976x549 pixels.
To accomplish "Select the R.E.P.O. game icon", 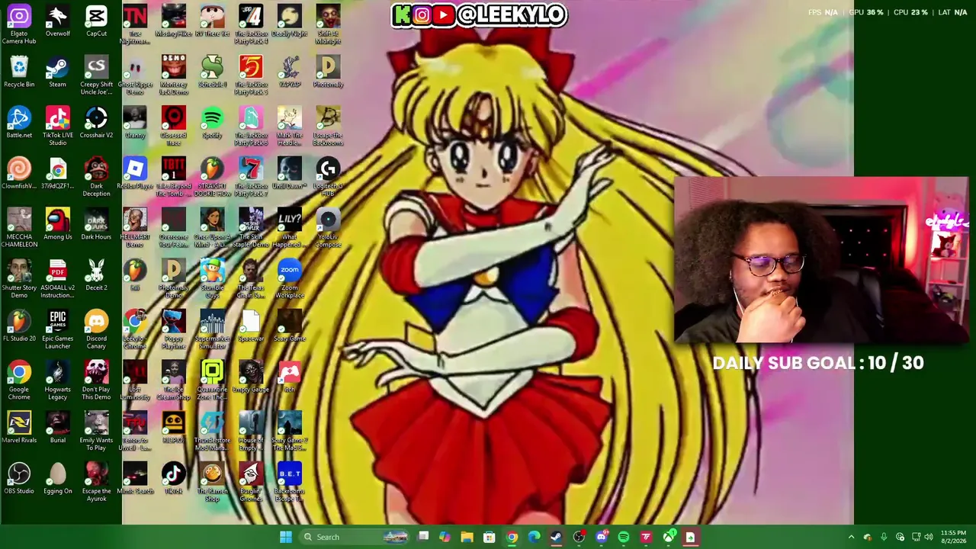I will point(173,428).
